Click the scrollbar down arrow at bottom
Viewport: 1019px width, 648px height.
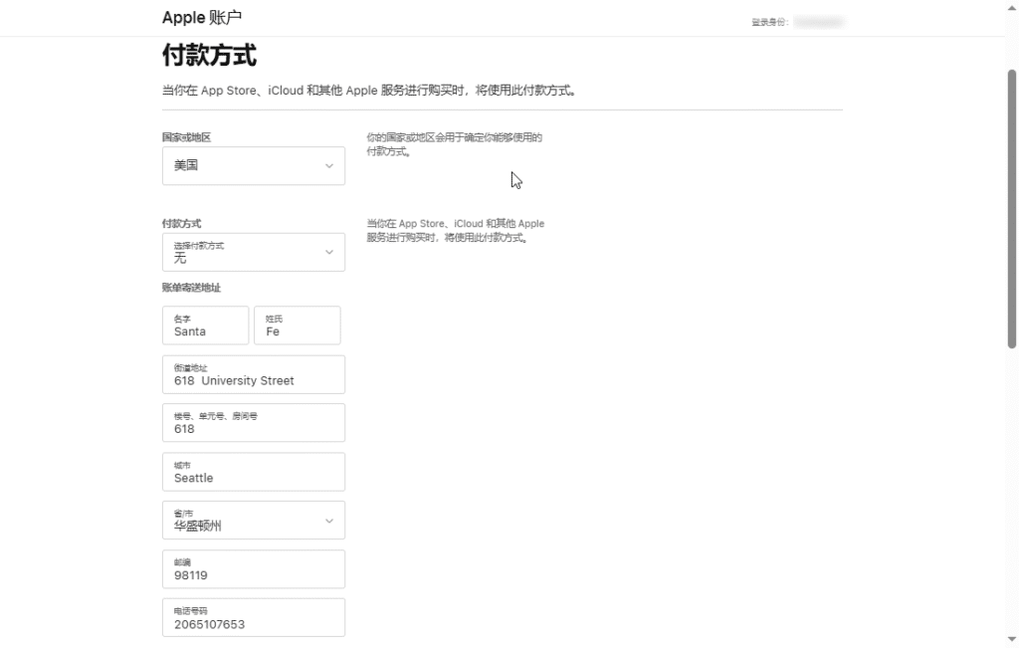point(1012,639)
